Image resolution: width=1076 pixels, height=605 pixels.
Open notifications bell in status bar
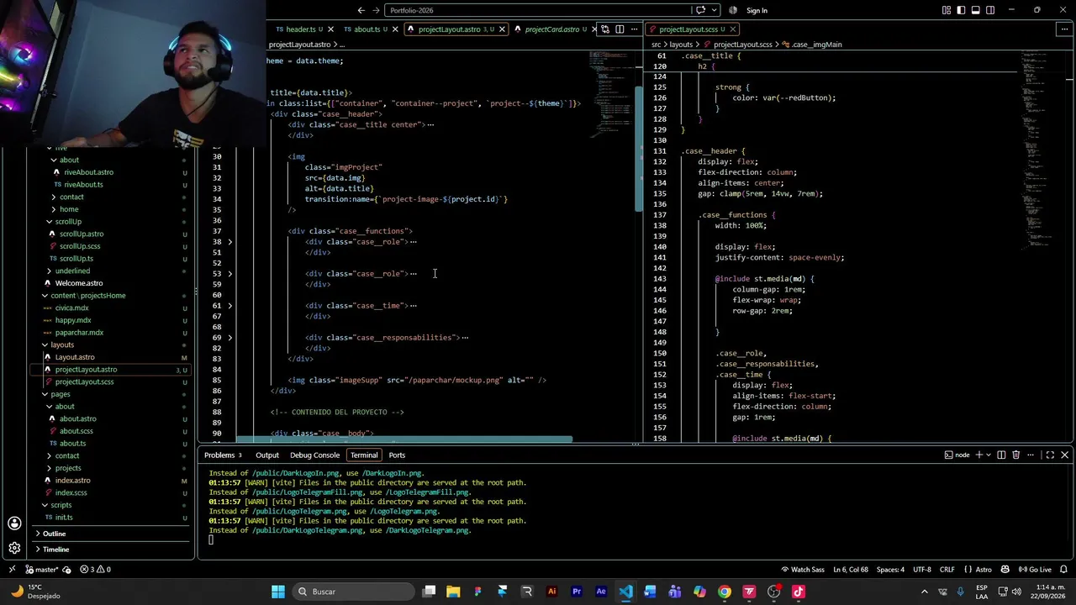[x=1063, y=569]
